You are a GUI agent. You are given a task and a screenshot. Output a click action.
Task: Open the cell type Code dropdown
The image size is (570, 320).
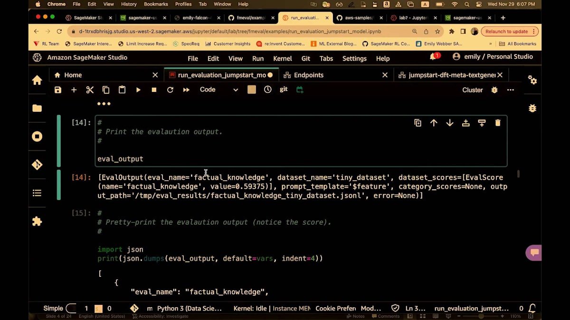[x=219, y=90]
